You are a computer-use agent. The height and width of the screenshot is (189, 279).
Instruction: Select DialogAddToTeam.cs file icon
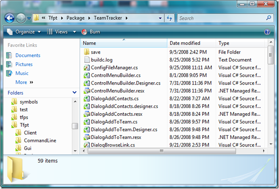[87, 121]
